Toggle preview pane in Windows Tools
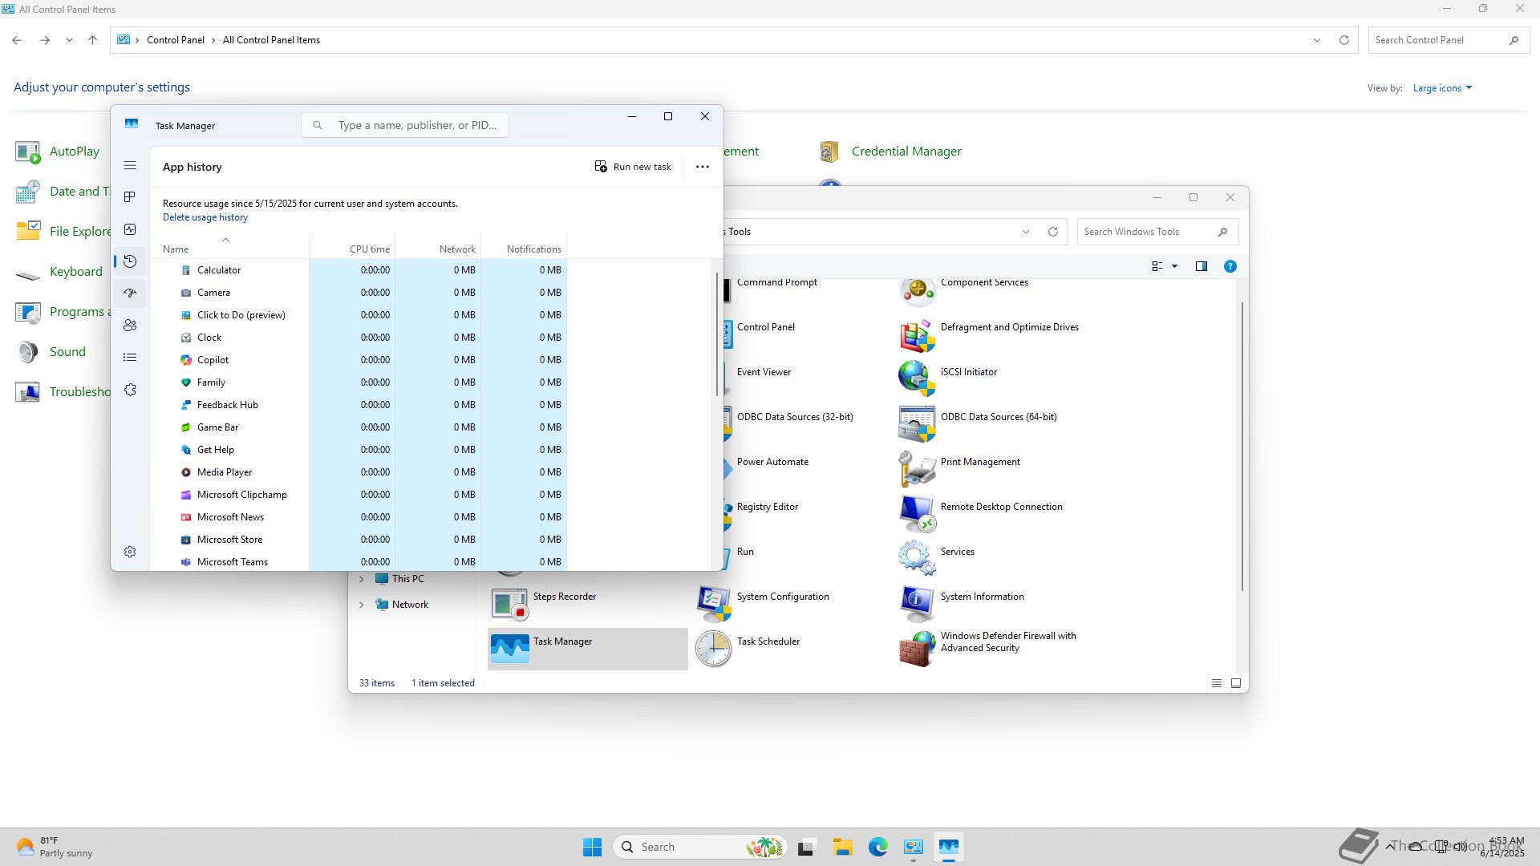This screenshot has width=1540, height=866. 1201,266
